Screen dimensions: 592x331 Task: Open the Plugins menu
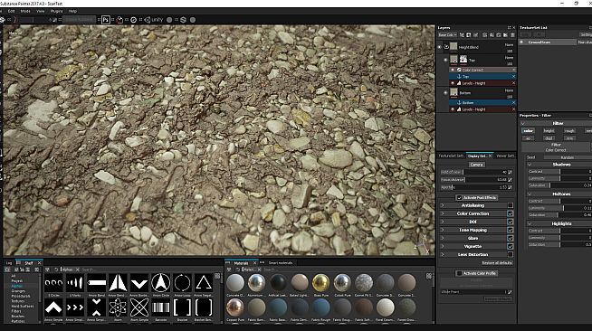point(56,12)
